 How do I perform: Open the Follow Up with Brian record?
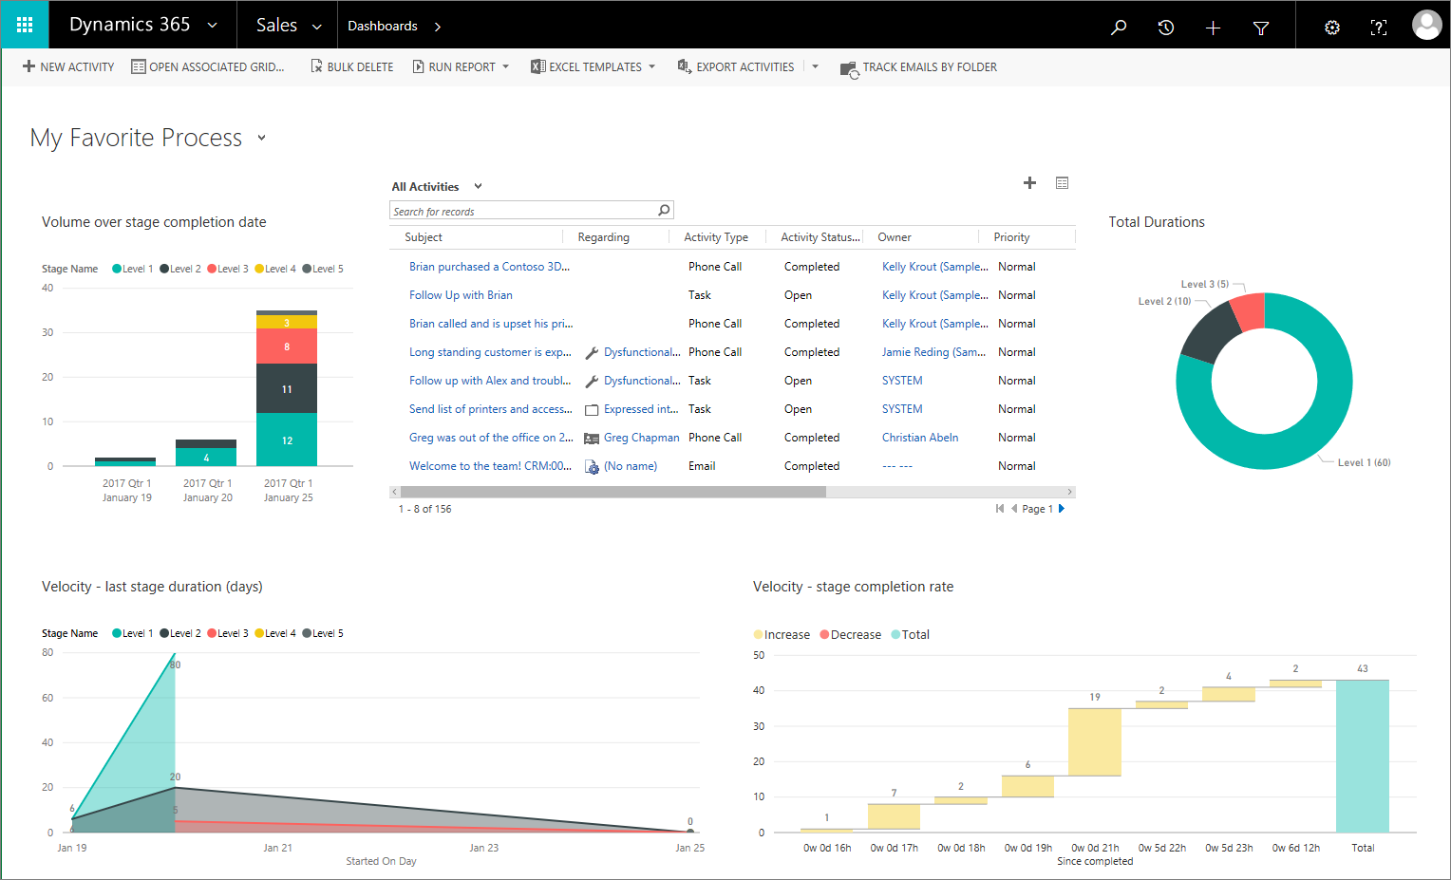coord(461,295)
